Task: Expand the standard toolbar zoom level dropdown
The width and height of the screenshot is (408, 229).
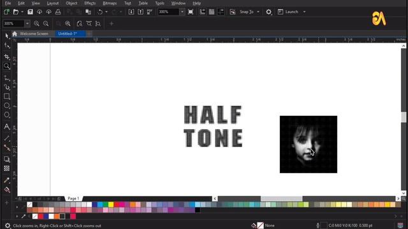Action: click(x=182, y=11)
